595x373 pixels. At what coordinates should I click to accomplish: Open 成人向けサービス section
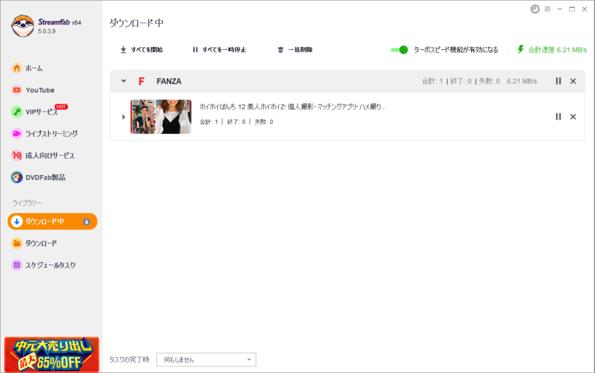(43, 156)
